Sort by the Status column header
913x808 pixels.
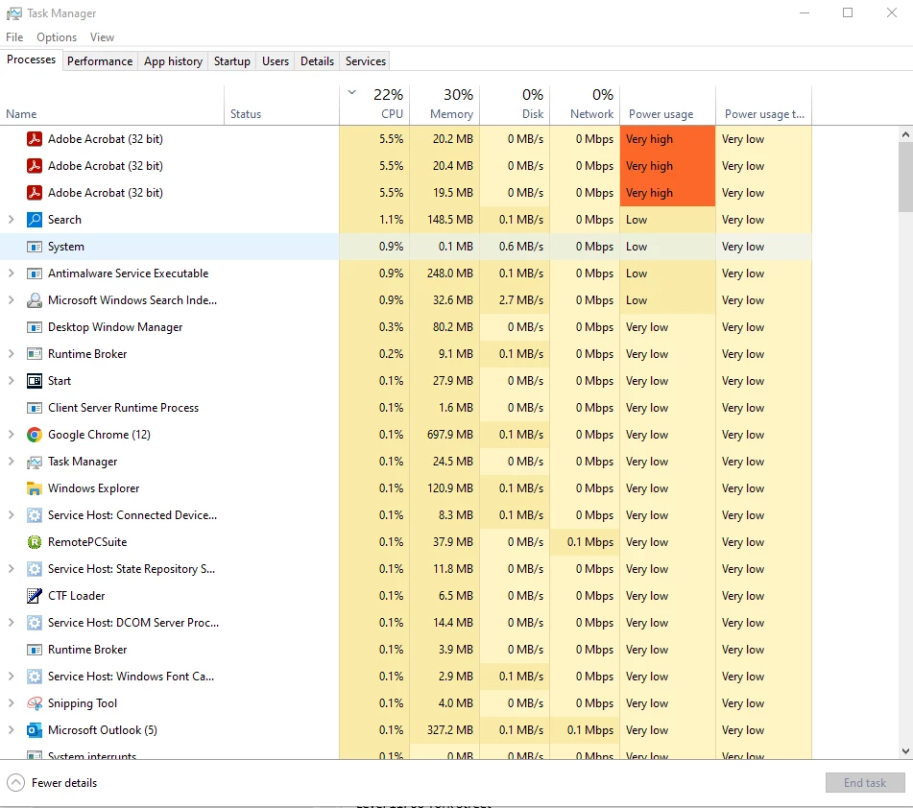(282, 105)
